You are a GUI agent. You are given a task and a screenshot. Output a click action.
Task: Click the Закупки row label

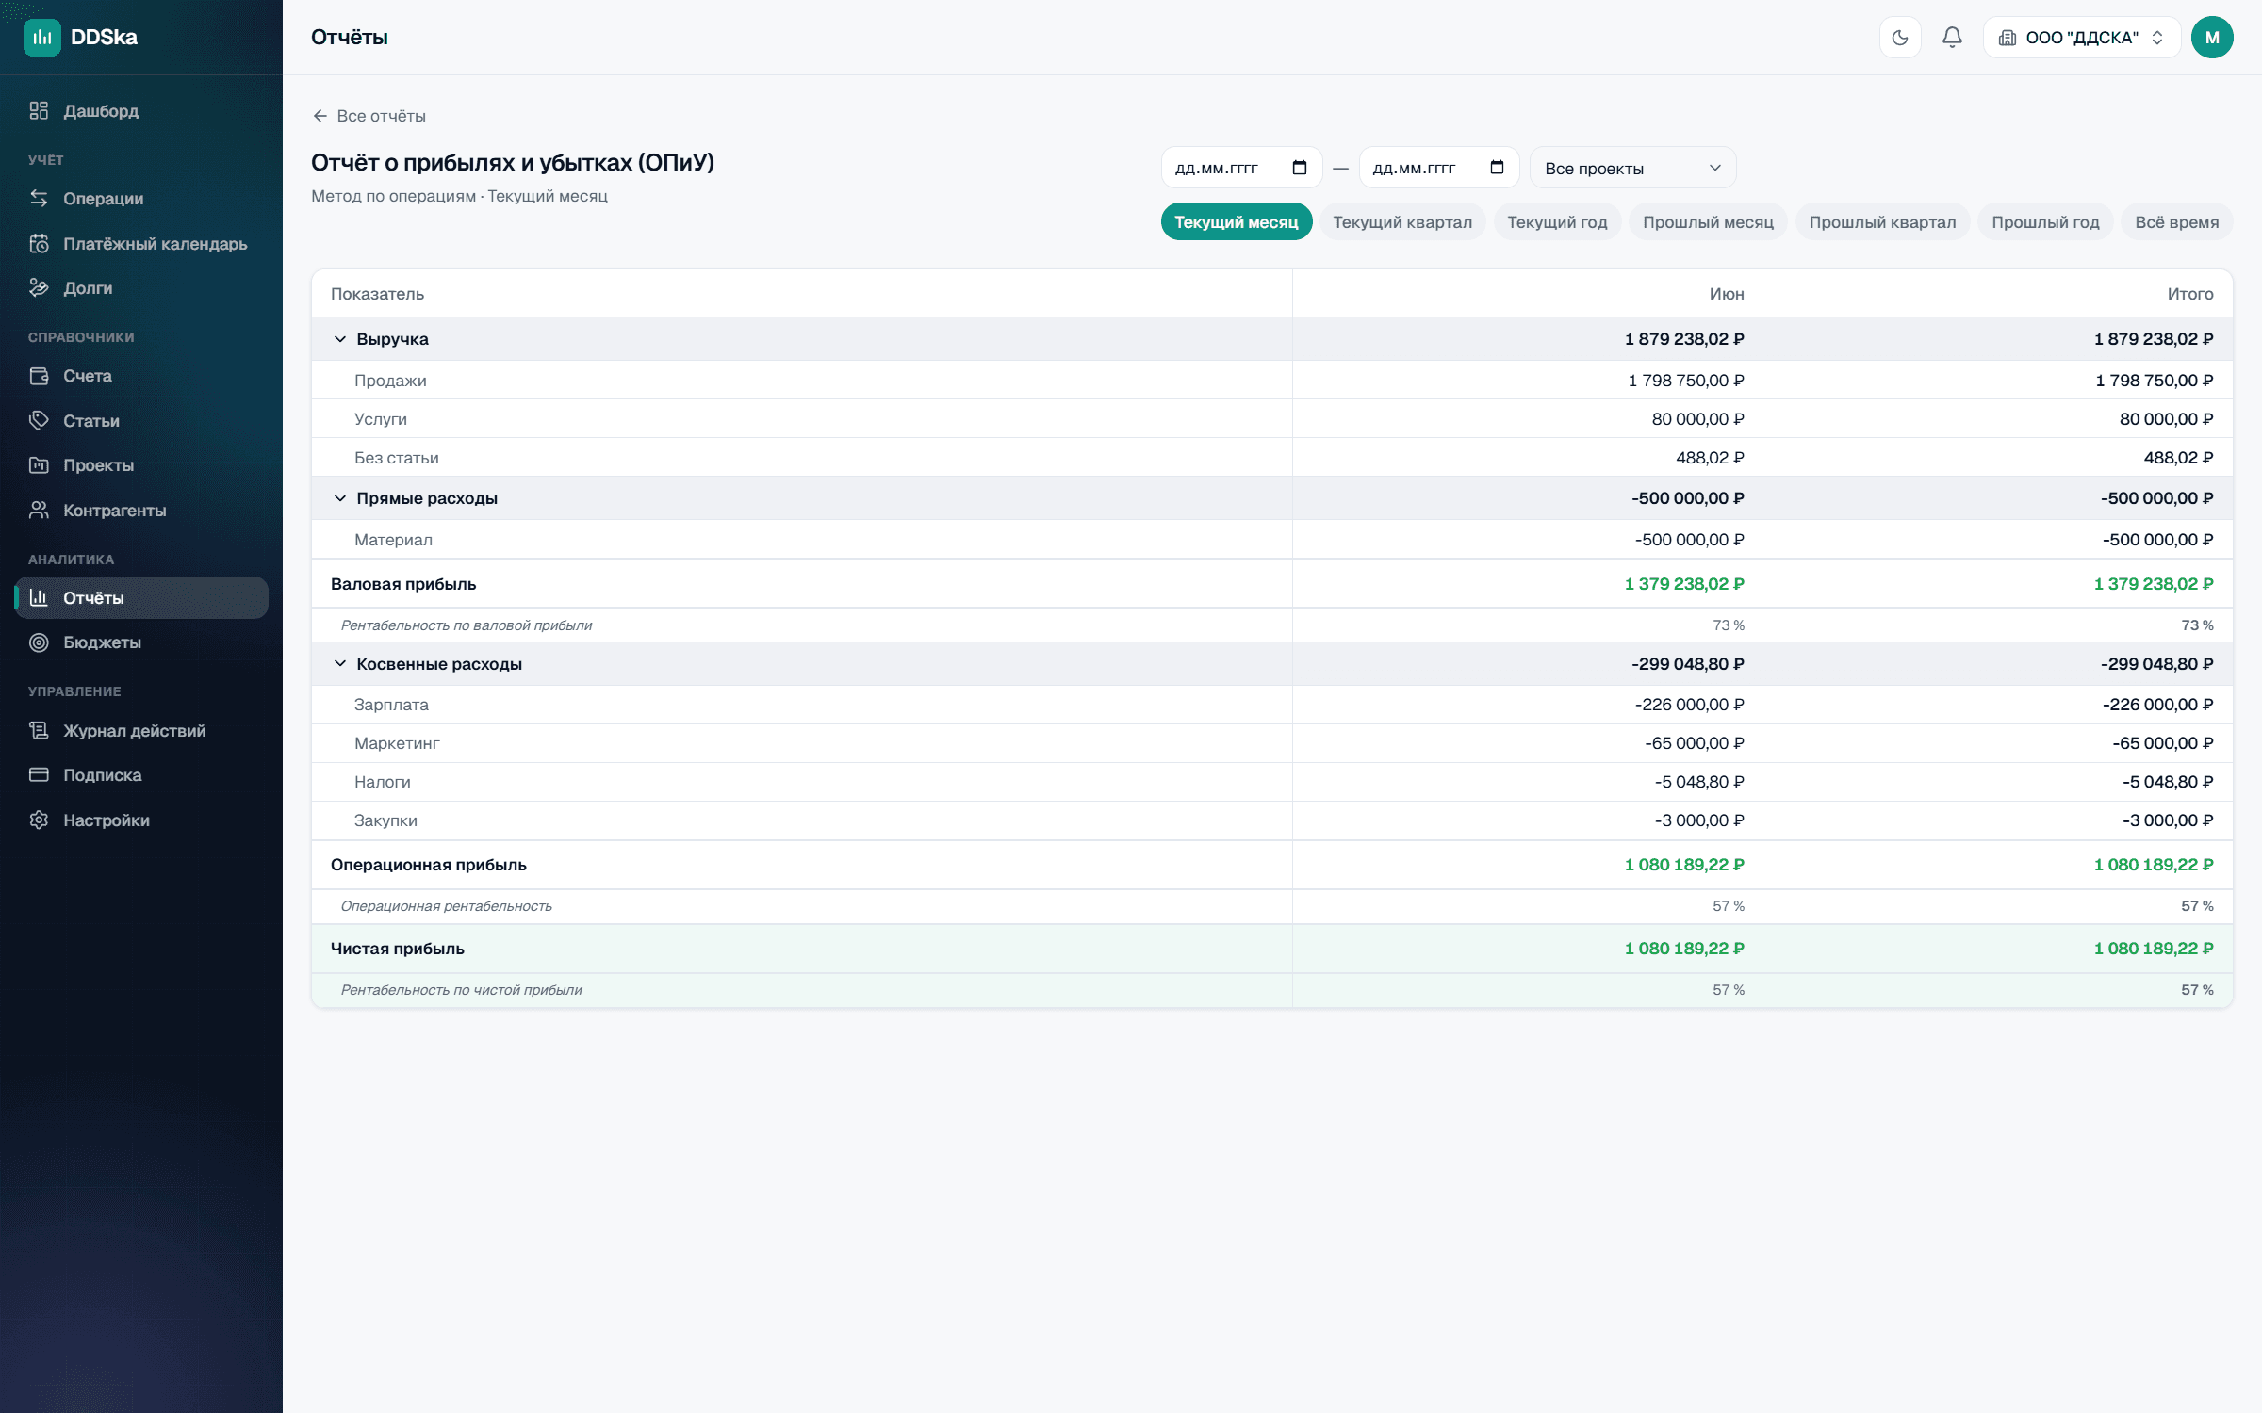pyautogui.click(x=385, y=820)
